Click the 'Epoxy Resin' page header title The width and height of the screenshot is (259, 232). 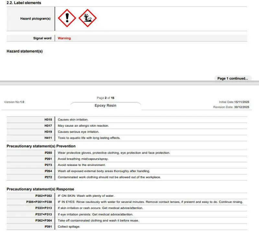(106, 106)
